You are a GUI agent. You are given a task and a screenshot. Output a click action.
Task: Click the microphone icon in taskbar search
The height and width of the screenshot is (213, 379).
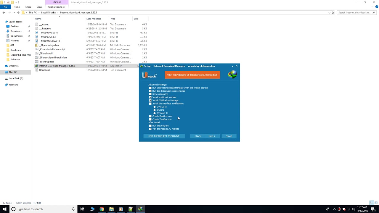tap(73, 209)
